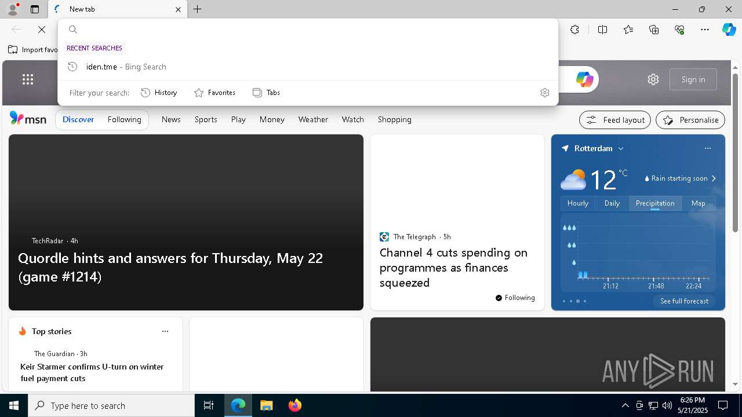
Task: Open the Favorites star icon in toolbar
Action: point(628,30)
